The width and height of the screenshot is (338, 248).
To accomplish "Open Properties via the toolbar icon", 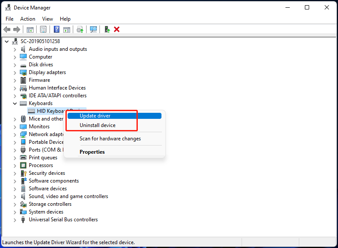I will 43,29.
